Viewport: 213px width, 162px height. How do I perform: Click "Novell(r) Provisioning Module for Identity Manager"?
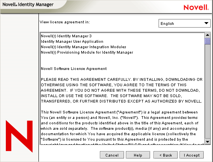tap(87, 52)
